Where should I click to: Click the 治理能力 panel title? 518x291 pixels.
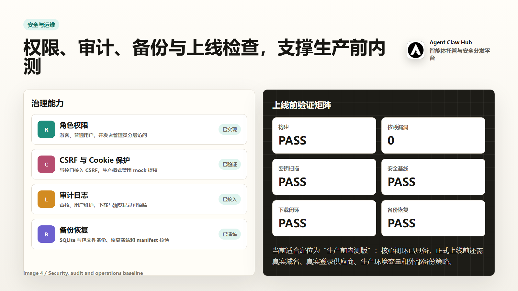pos(48,103)
